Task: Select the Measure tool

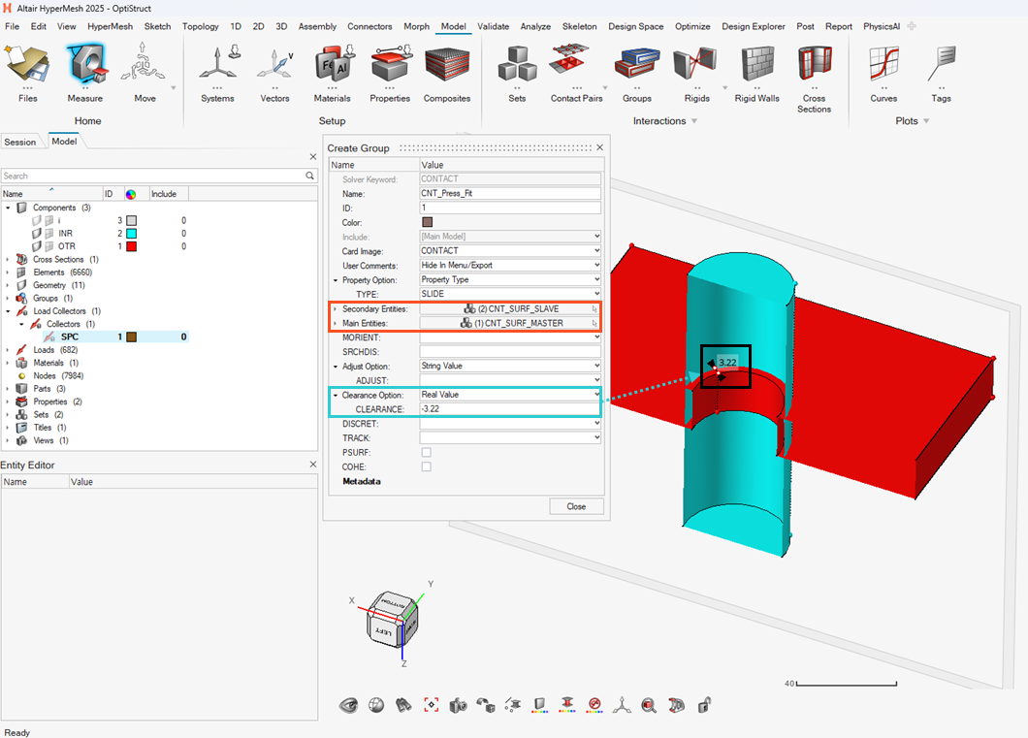Action: [85, 72]
